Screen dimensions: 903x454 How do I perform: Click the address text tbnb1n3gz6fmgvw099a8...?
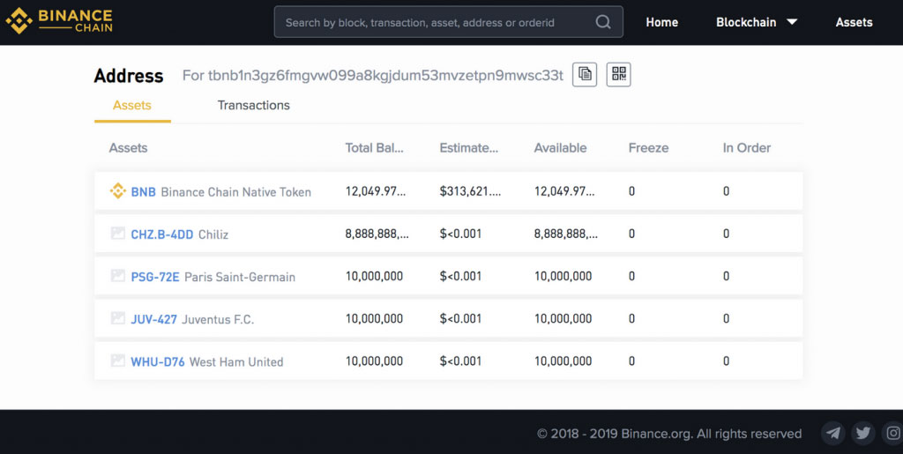[x=385, y=76]
